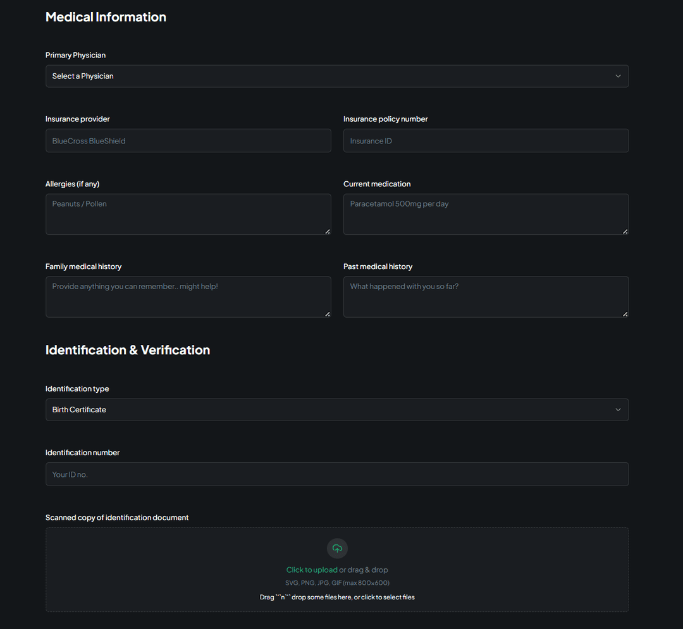The image size is (683, 629).
Task: Click the Current medication textarea resize handle
Action: pos(625,231)
